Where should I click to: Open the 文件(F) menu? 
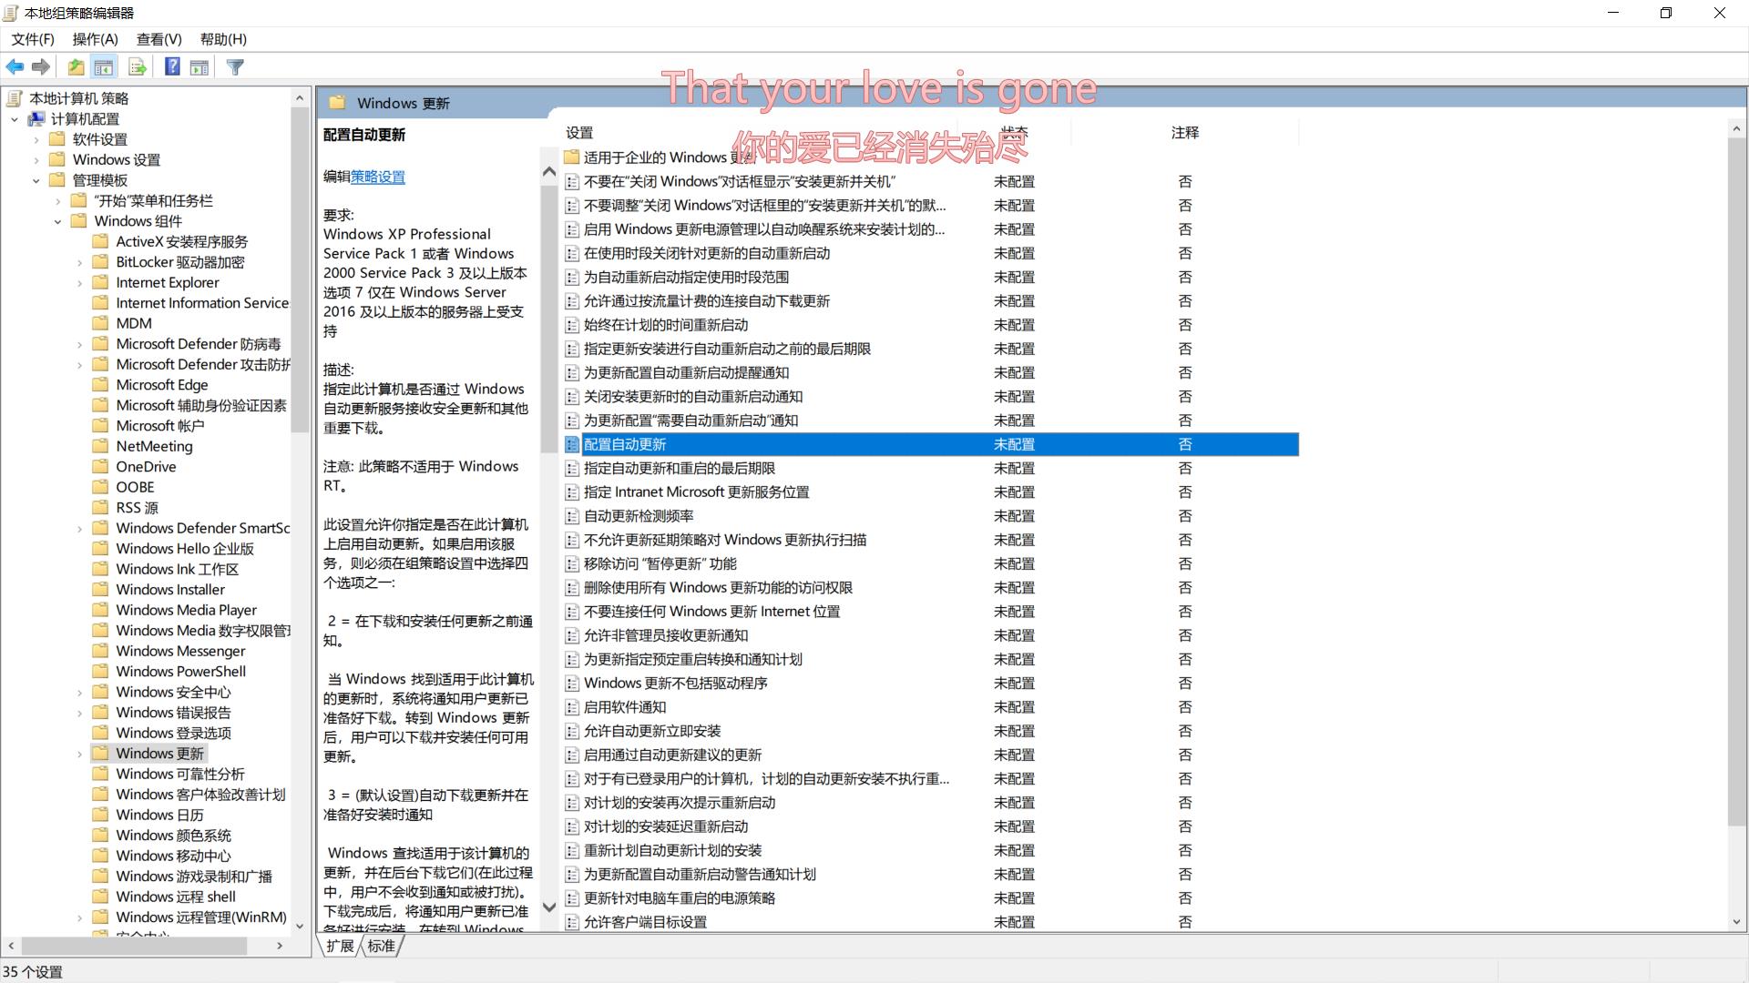tap(33, 39)
